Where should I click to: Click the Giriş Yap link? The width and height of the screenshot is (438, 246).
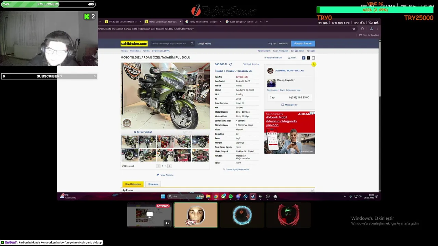[x=272, y=43]
